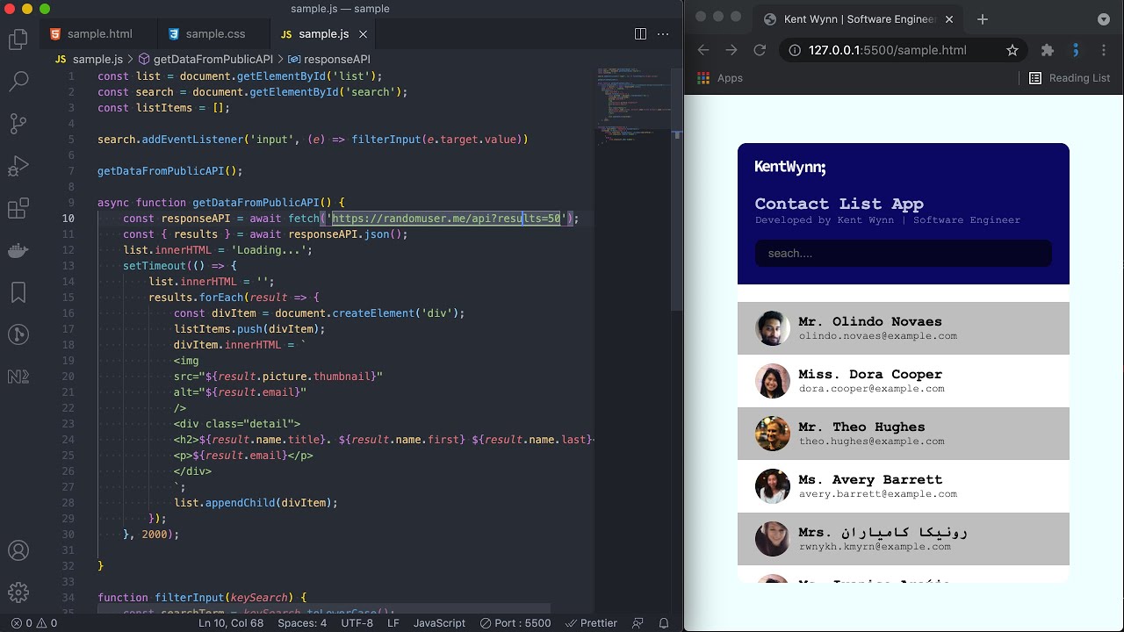Click the randomuser.me API URL in code
1124x632 pixels.
tap(446, 219)
